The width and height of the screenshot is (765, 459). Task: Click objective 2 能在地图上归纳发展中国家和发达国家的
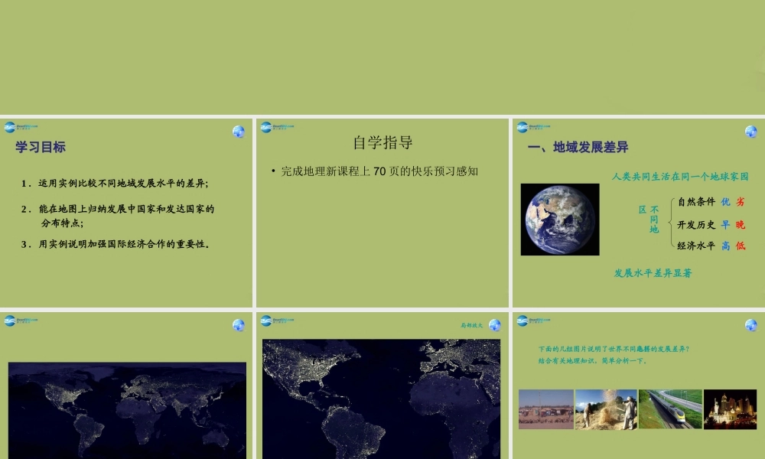coord(118,209)
